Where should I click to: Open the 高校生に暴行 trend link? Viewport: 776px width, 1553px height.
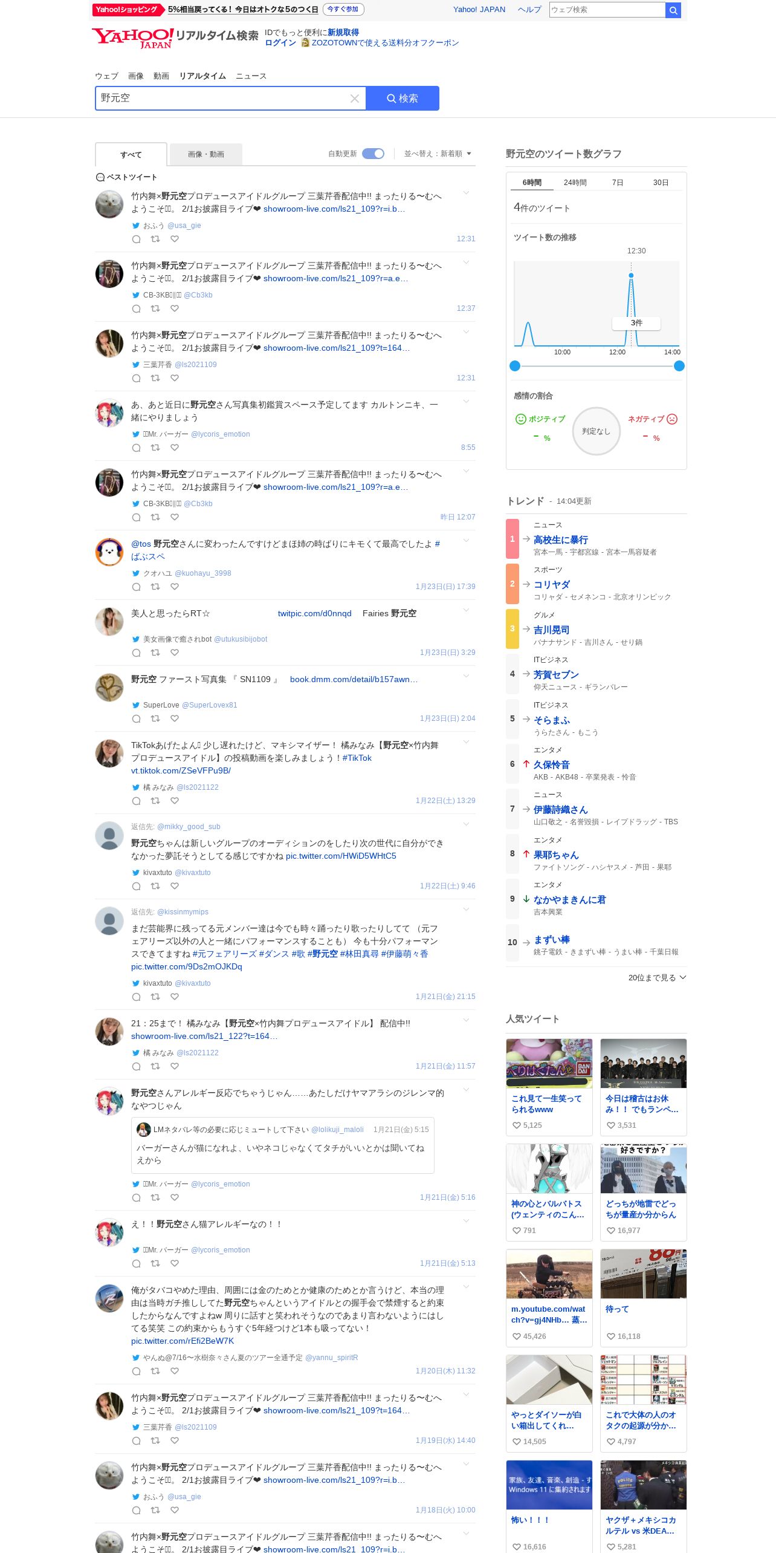[x=560, y=539]
